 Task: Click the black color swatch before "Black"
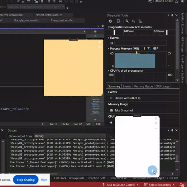[11, 109]
